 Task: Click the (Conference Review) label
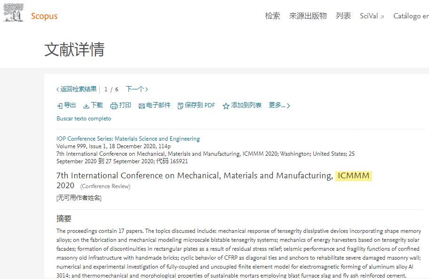105,186
